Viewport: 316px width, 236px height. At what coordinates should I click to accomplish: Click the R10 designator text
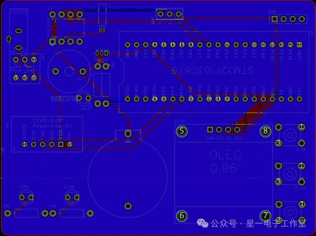[x=52, y=206]
